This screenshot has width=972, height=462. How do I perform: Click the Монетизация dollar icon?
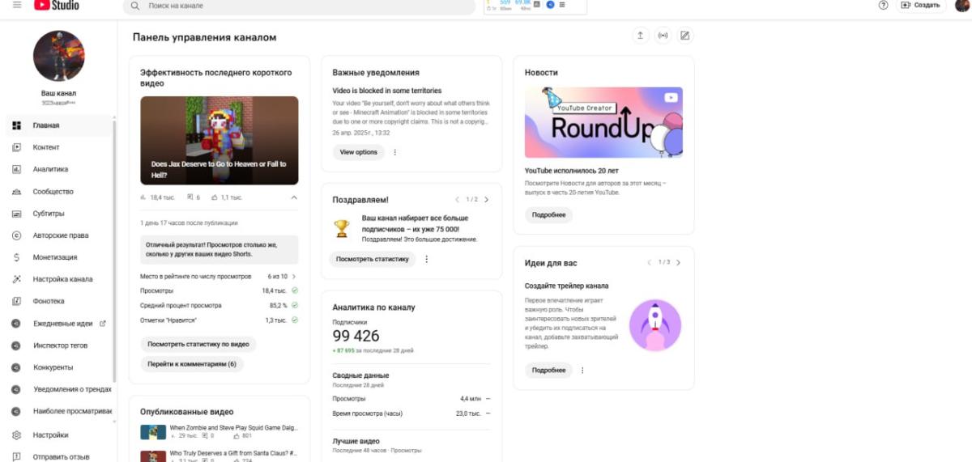16,257
